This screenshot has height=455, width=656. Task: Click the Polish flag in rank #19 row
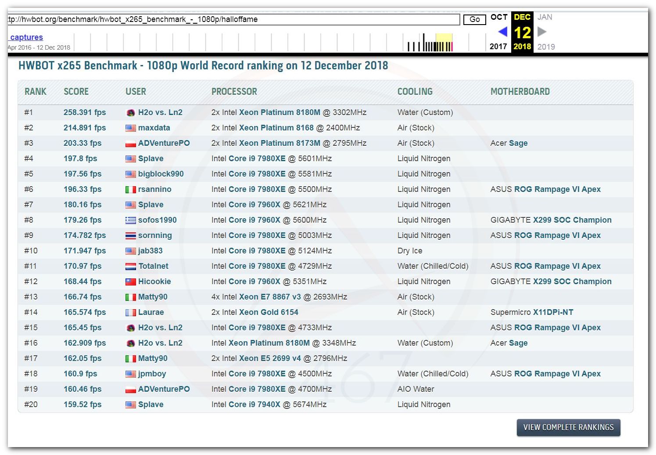[x=130, y=390]
